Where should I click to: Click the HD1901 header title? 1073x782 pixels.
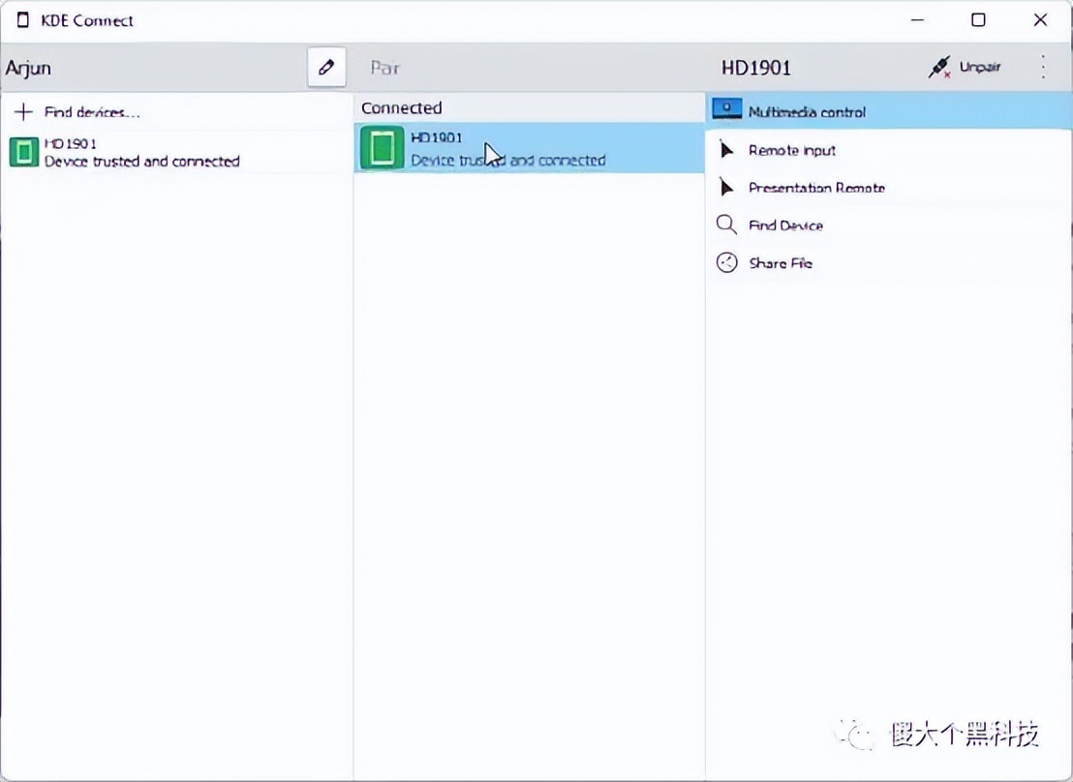click(756, 68)
